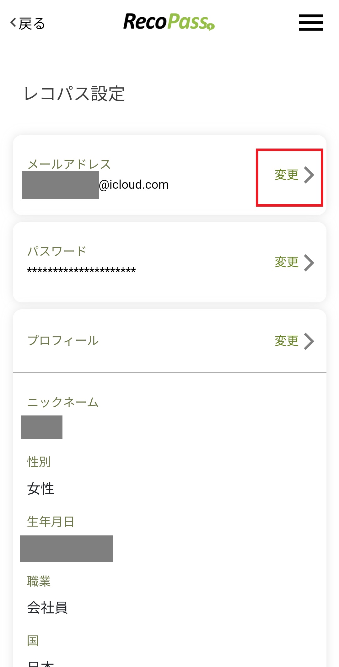The height and width of the screenshot is (667, 339).
Task: Click the RecoPass logo
Action: click(x=169, y=22)
